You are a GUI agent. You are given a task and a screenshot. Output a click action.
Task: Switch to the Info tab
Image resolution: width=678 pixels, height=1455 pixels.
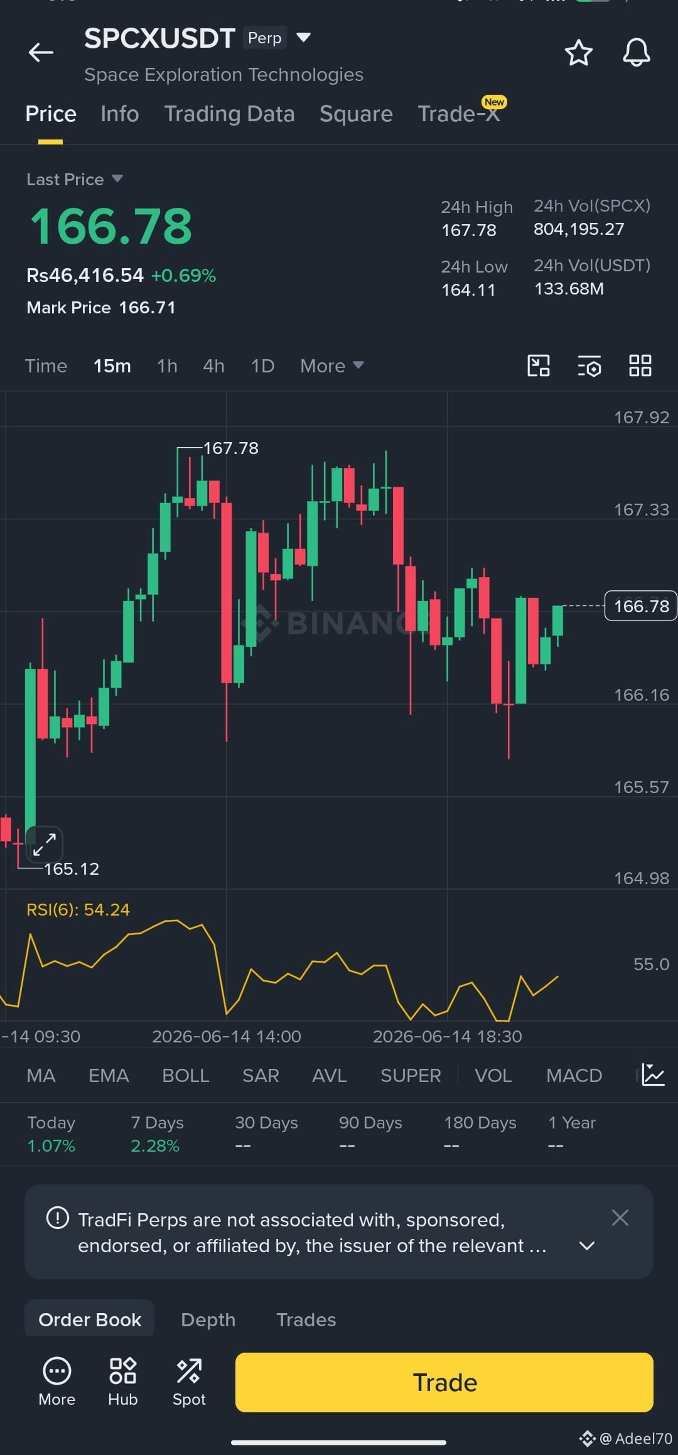pos(120,114)
